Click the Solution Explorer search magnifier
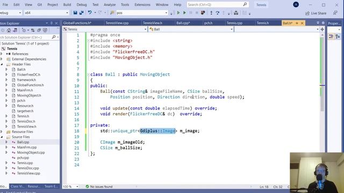The height and width of the screenshot is (193, 344). tap(54, 37)
